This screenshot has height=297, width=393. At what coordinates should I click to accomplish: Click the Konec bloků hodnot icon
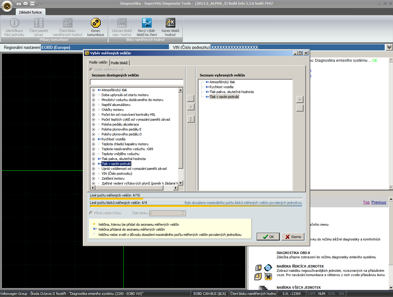[170, 23]
